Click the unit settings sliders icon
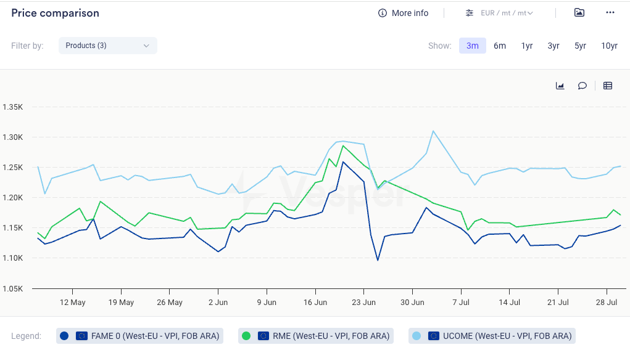 click(x=470, y=13)
